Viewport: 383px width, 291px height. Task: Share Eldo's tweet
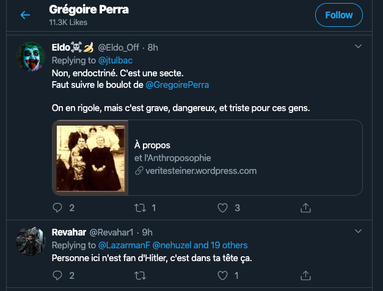305,208
